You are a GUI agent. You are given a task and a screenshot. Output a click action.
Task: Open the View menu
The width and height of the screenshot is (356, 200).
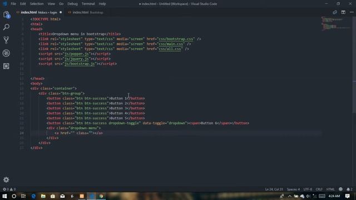pyautogui.click(x=51, y=4)
